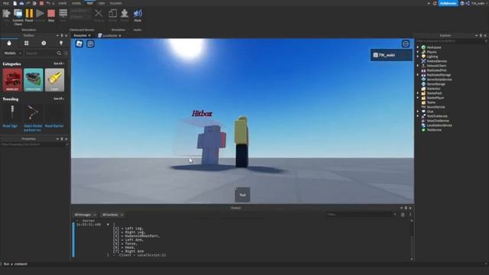This screenshot has height=275, width=489.
Task: Pause the running simulation
Action: (29, 15)
